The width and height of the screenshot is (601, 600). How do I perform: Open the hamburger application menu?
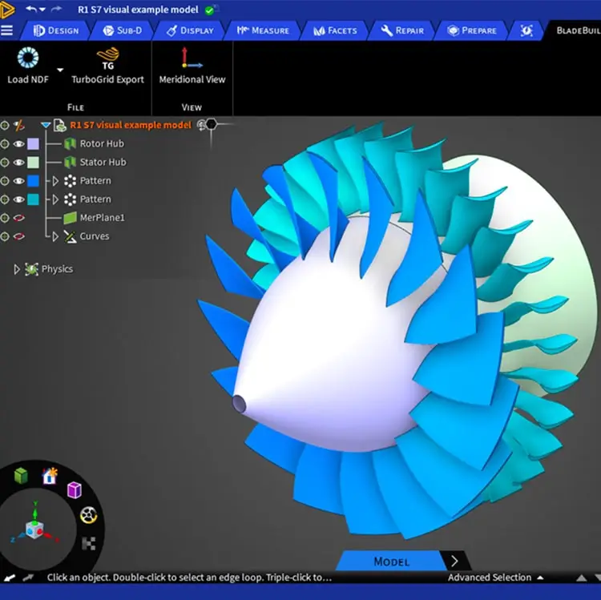[x=7, y=30]
